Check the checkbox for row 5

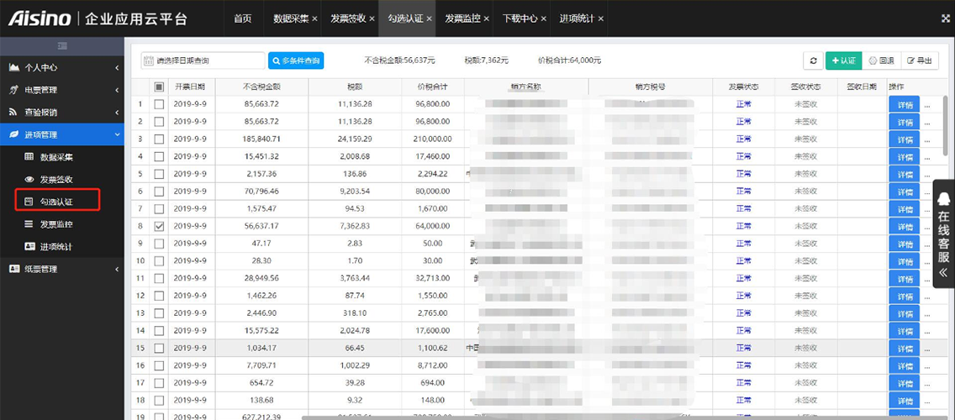[159, 174]
